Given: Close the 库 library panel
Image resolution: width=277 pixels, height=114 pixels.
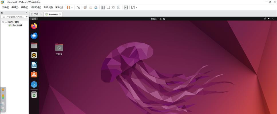Looking at the screenshot, I should coord(27,13).
